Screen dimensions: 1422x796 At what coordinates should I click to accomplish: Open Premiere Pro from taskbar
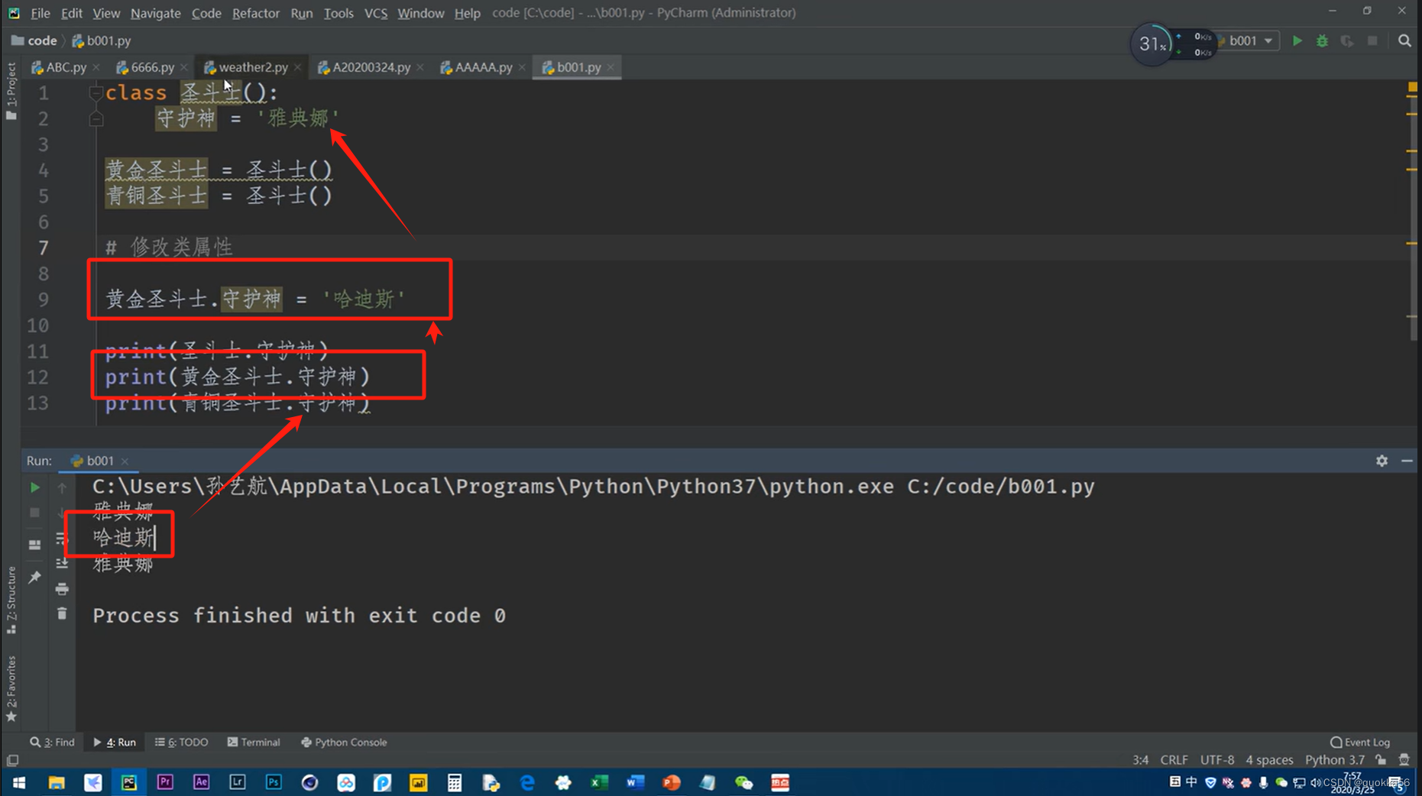pyautogui.click(x=165, y=782)
